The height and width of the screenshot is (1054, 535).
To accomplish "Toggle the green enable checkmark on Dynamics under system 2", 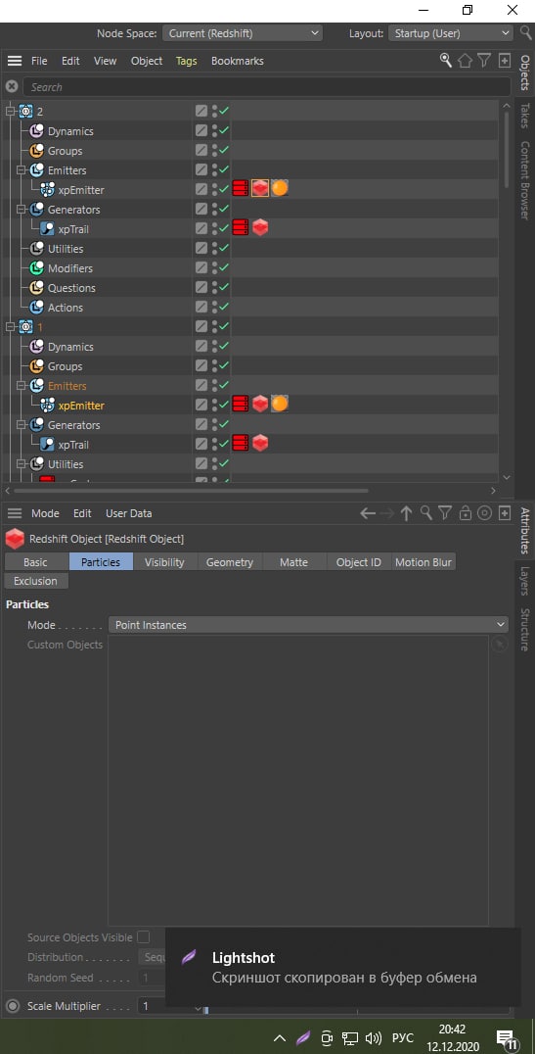I will (x=224, y=130).
